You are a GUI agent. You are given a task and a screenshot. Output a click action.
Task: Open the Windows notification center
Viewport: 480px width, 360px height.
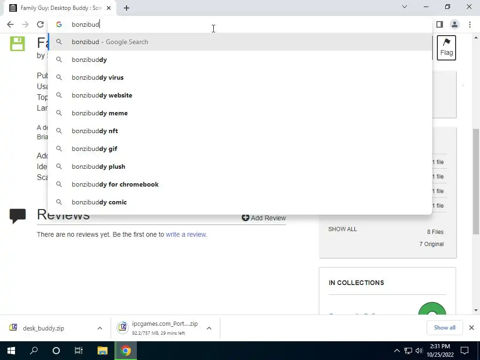pos(465,351)
